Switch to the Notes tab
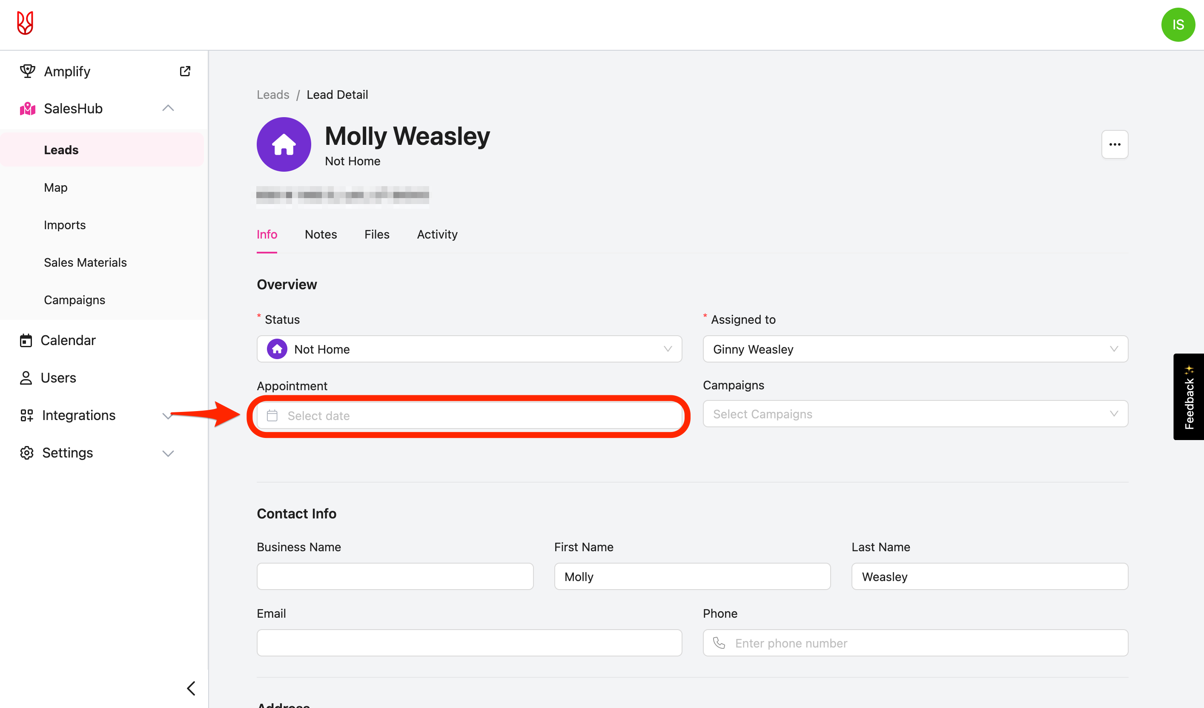Screen dimensions: 1204x708 click(321, 234)
